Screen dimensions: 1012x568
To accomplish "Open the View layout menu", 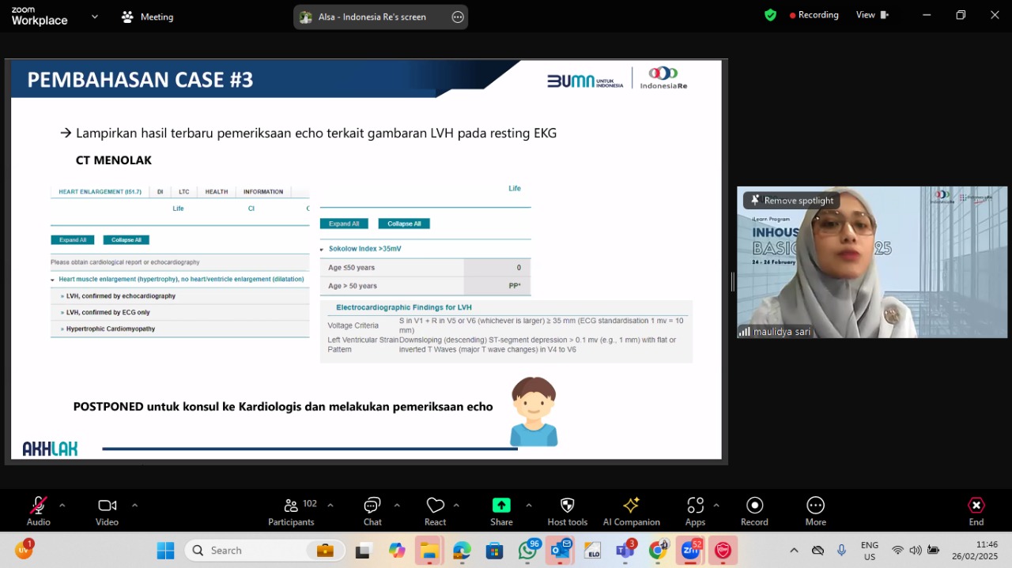I will (x=873, y=15).
